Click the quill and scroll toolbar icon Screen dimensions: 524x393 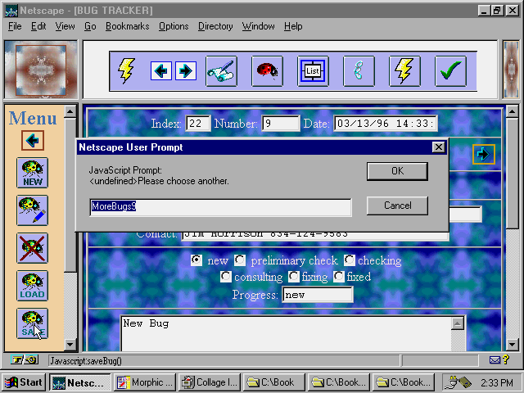pyautogui.click(x=221, y=71)
